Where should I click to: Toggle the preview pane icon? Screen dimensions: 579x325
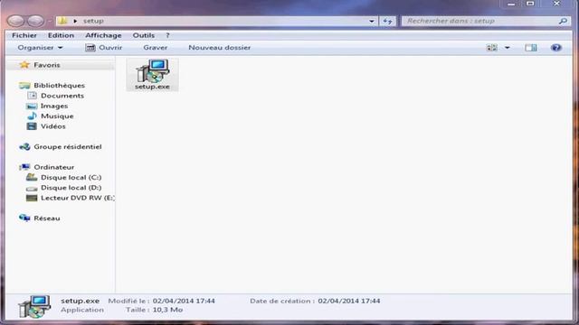tap(531, 48)
